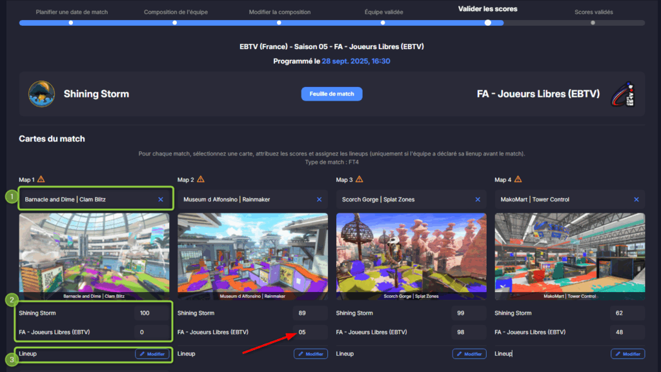661x372 pixels.
Task: Go to the Composition de l'équipe step
Action: coord(176,12)
